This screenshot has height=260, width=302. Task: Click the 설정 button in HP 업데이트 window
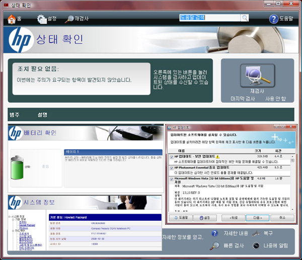[x=205, y=218]
